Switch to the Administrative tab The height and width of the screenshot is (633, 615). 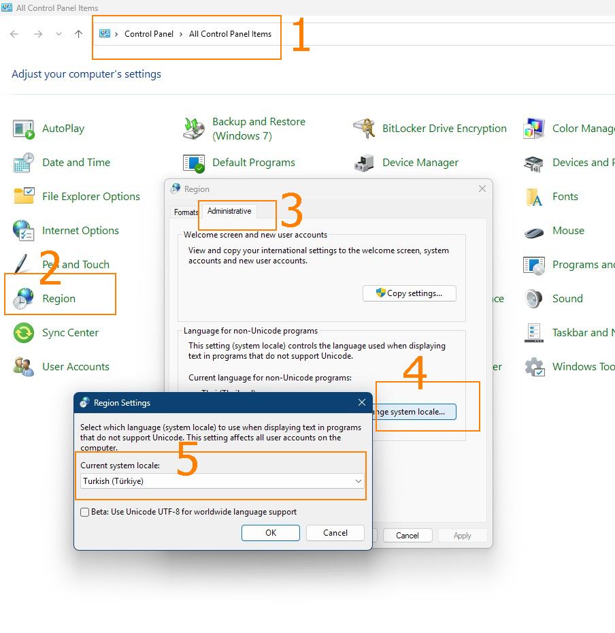click(229, 211)
